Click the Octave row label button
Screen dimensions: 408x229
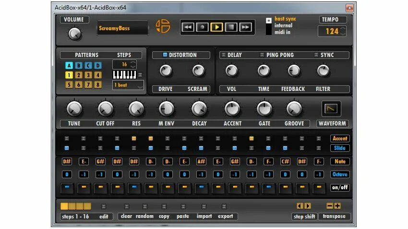tap(340, 174)
